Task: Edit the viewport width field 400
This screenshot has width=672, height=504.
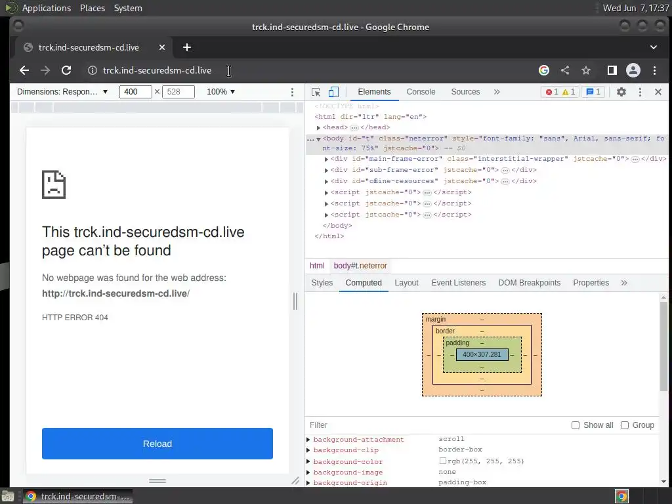Action: (135, 92)
